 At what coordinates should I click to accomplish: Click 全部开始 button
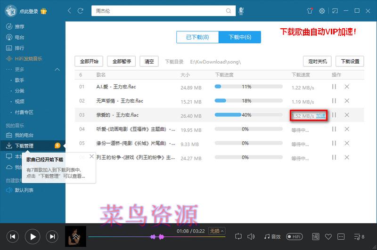[89, 62]
